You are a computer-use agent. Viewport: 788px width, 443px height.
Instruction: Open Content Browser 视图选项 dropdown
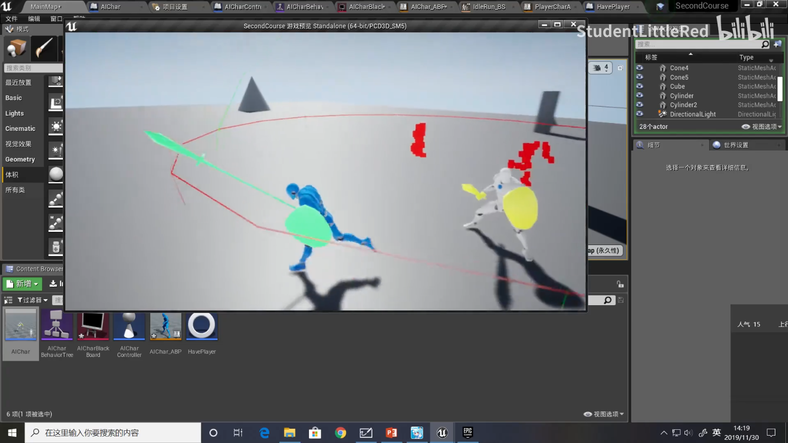click(x=604, y=414)
